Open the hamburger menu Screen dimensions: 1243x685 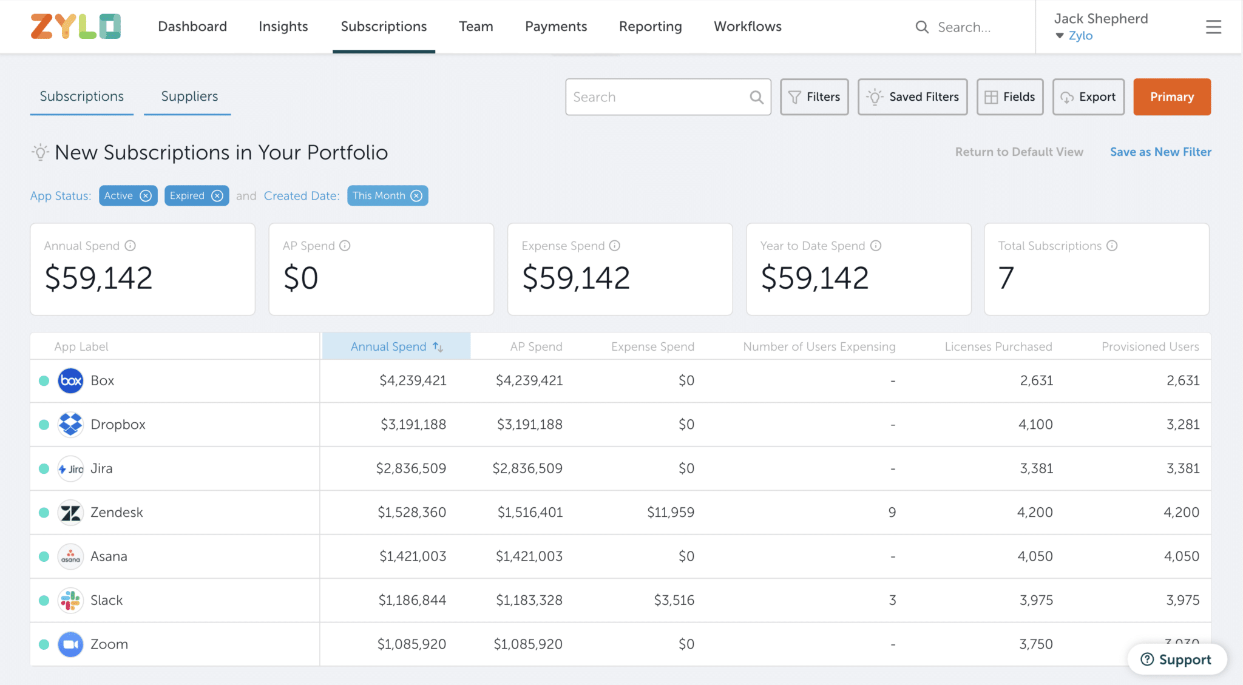coord(1213,27)
